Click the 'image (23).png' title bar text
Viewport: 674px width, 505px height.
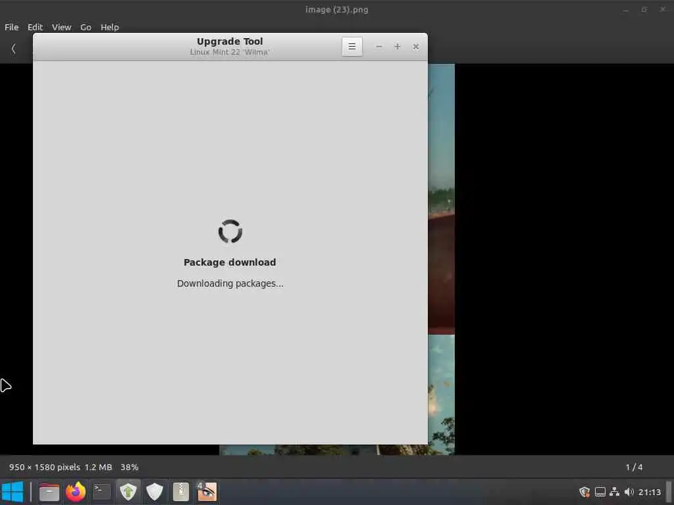336,9
